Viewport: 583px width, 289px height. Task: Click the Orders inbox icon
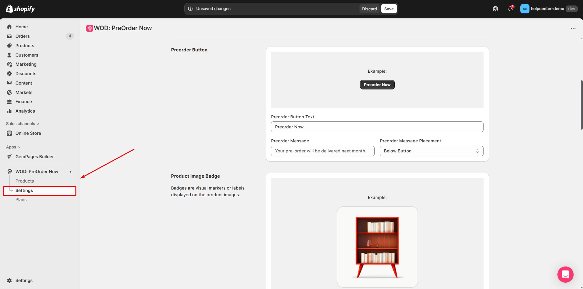click(x=9, y=36)
